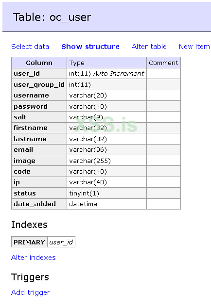211x307 pixels.
Task: Select the varchar(255) type cell
Action: pyautogui.click(x=106, y=161)
